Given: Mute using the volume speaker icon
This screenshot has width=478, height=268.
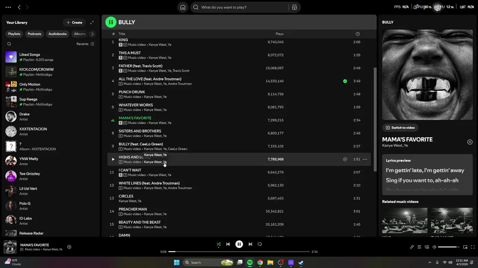Looking at the screenshot, I should pyautogui.click(x=434, y=247).
